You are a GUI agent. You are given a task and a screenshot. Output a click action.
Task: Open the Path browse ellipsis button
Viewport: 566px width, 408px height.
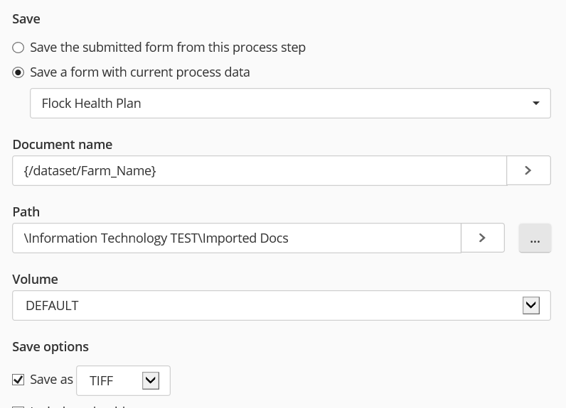[535, 238]
